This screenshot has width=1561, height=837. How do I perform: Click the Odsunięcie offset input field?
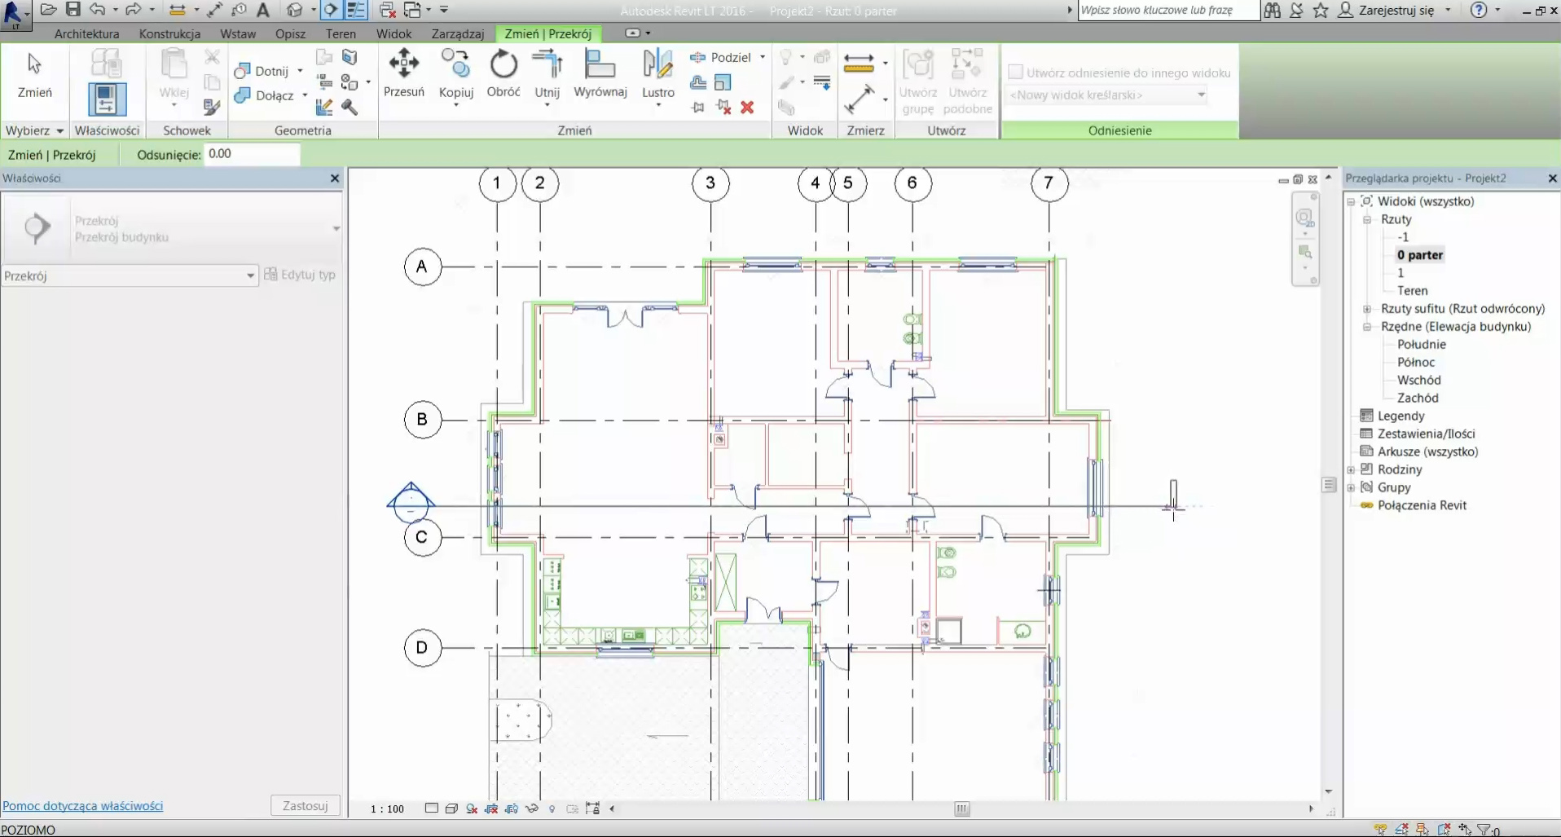(x=251, y=154)
